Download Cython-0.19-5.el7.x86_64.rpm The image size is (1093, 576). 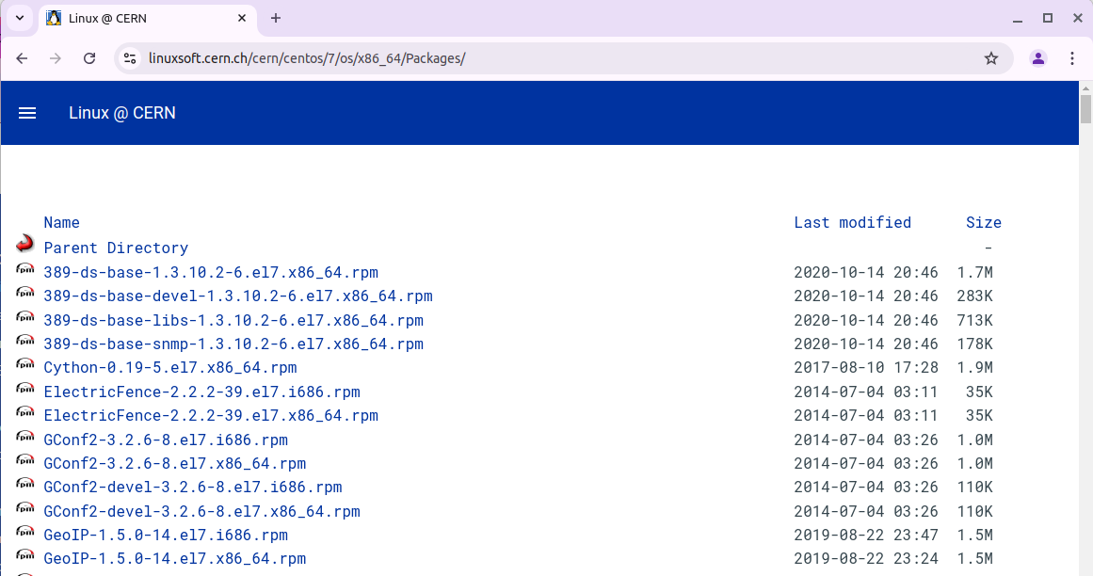170,368
